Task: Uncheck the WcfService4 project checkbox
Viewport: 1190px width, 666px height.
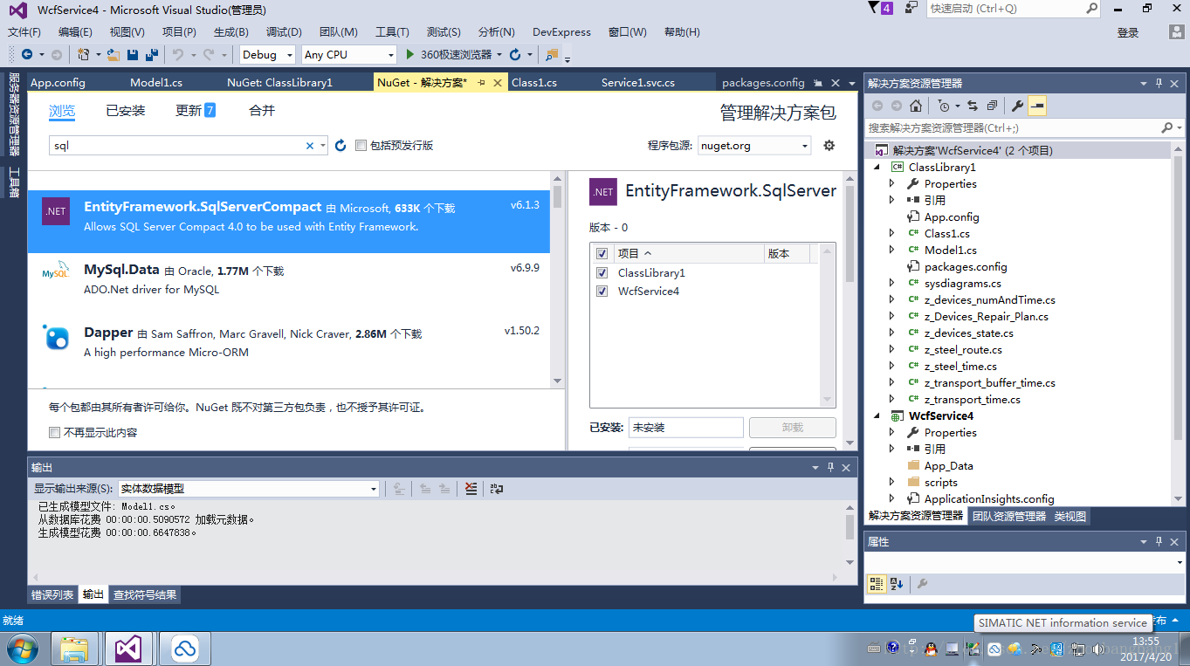Action: pos(602,292)
